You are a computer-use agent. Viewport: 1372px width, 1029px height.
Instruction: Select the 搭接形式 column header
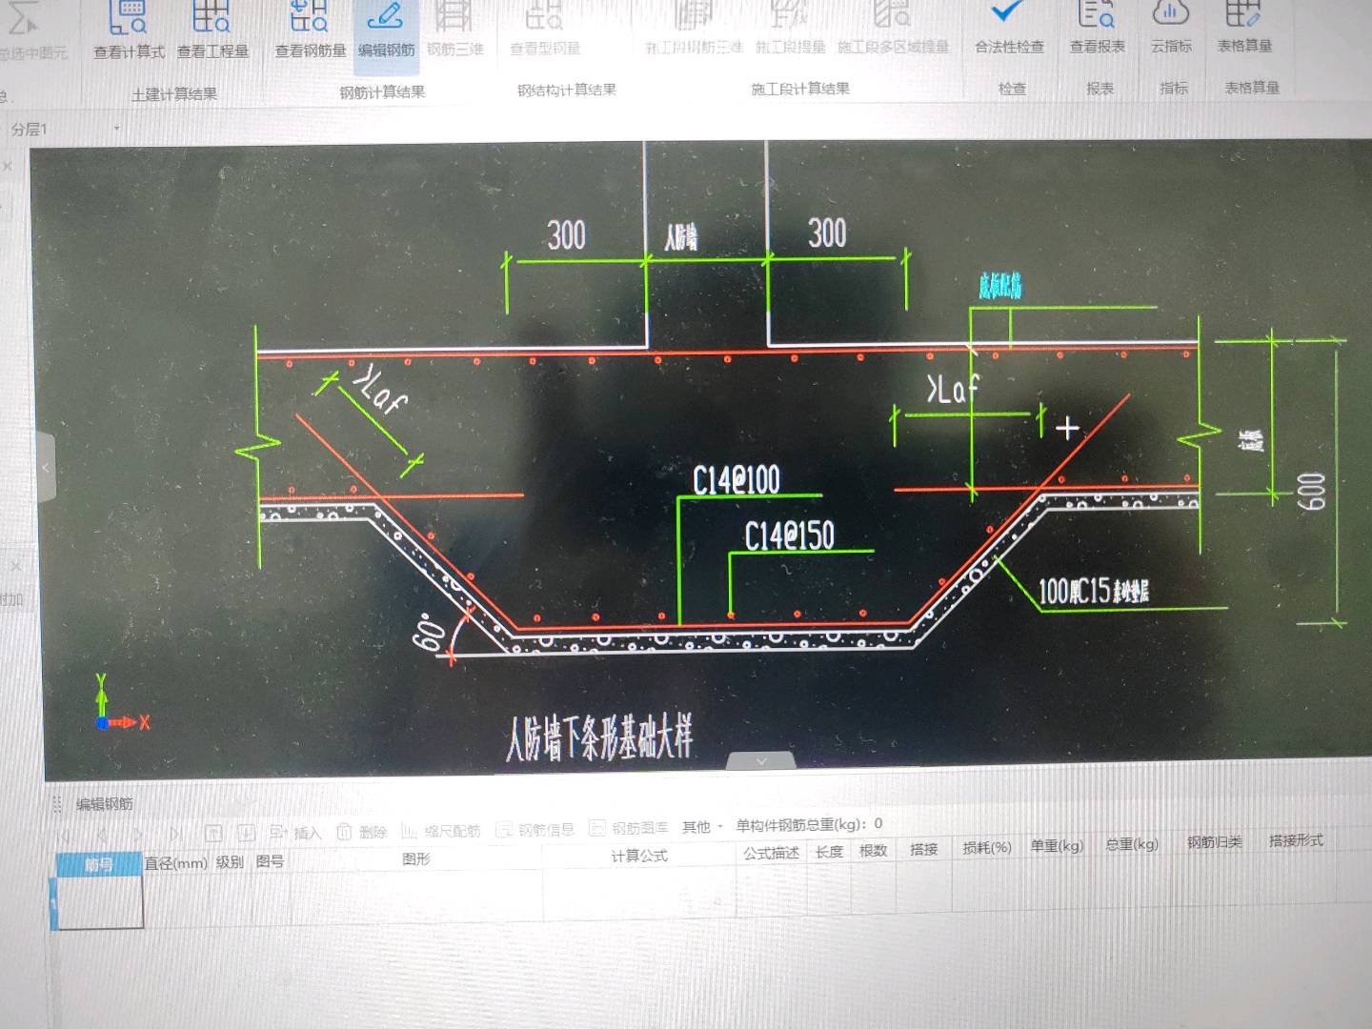click(x=1296, y=840)
